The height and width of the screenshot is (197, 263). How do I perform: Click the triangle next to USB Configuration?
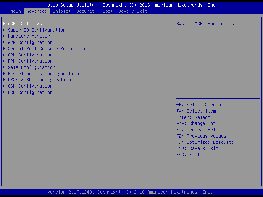[4, 92]
